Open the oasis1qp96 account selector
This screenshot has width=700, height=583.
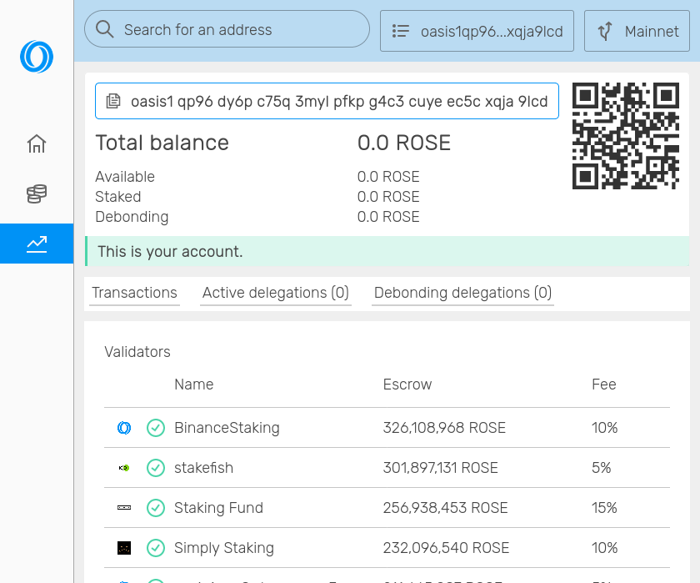[x=477, y=31]
